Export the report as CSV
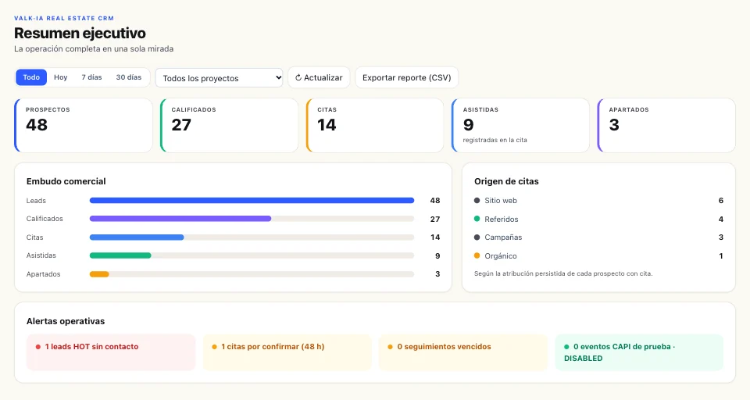The height and width of the screenshot is (400, 750). coord(406,77)
